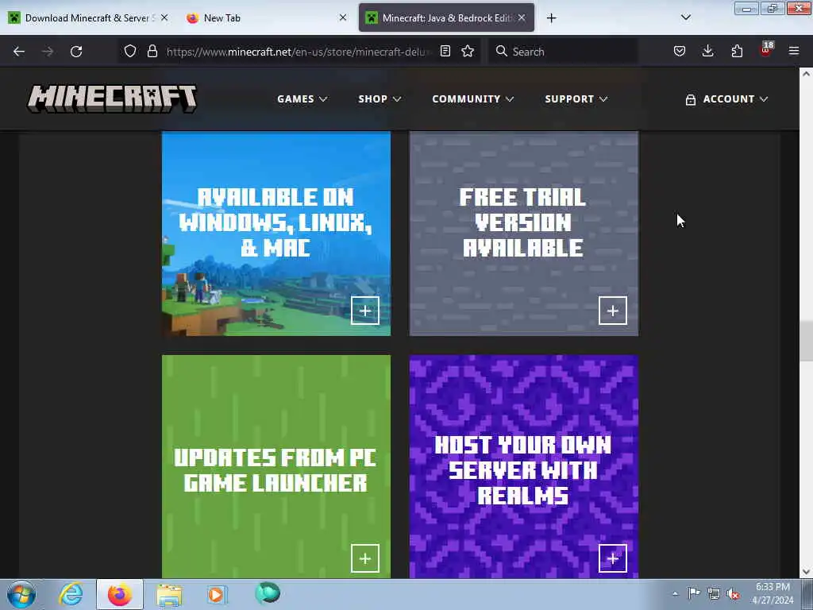This screenshot has height=610, width=813.
Task: Expand the Updates from PC Game Launcher card
Action: tap(365, 558)
